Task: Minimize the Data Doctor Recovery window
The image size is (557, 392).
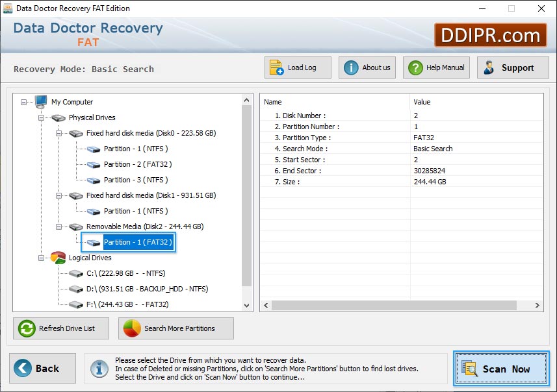Action: 482,8
